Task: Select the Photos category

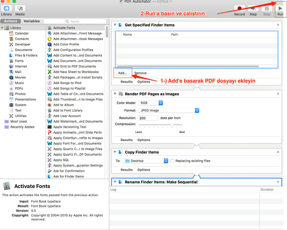Action: point(20,94)
